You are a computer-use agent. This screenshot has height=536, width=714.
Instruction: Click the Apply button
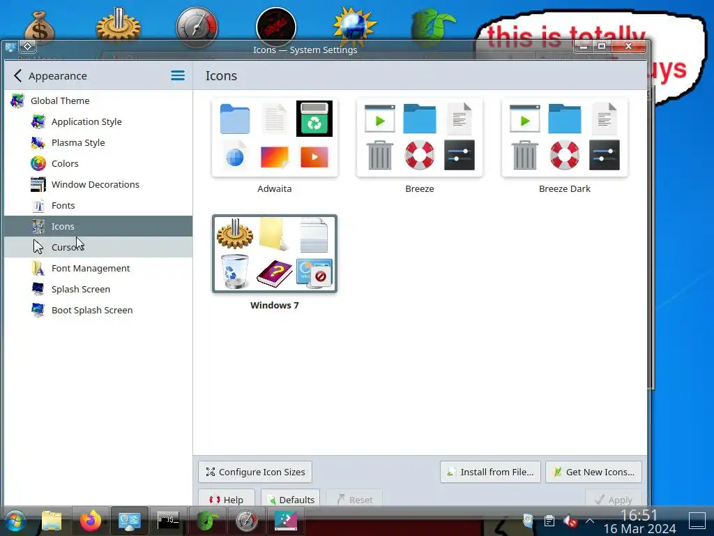coord(614,499)
